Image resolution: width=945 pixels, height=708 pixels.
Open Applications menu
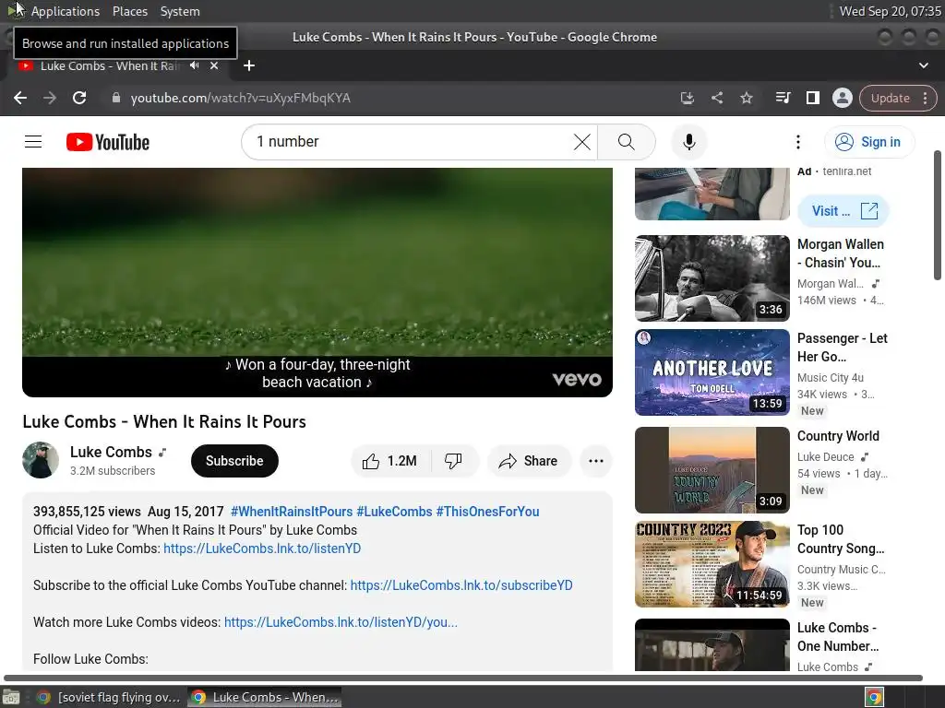(66, 11)
